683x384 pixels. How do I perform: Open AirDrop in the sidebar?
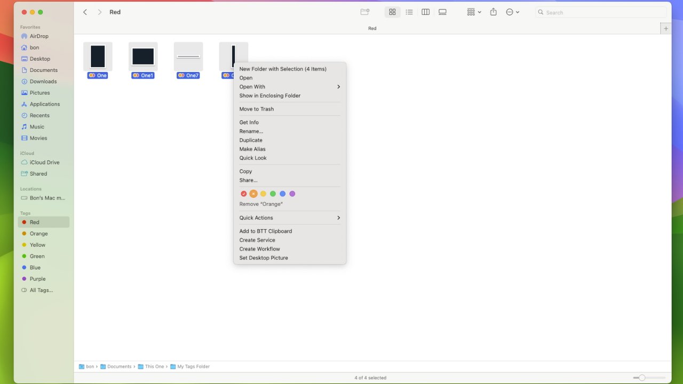(39, 36)
